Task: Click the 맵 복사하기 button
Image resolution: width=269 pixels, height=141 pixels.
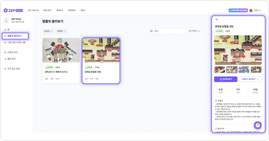Action: (x=226, y=79)
